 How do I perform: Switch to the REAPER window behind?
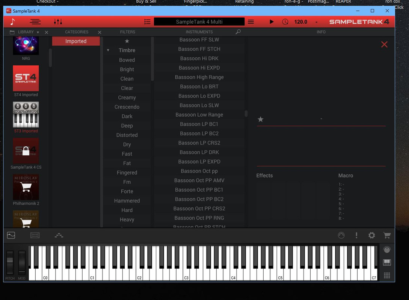click(343, 1)
